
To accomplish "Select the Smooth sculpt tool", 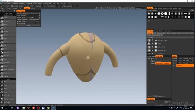I will pos(8,21).
